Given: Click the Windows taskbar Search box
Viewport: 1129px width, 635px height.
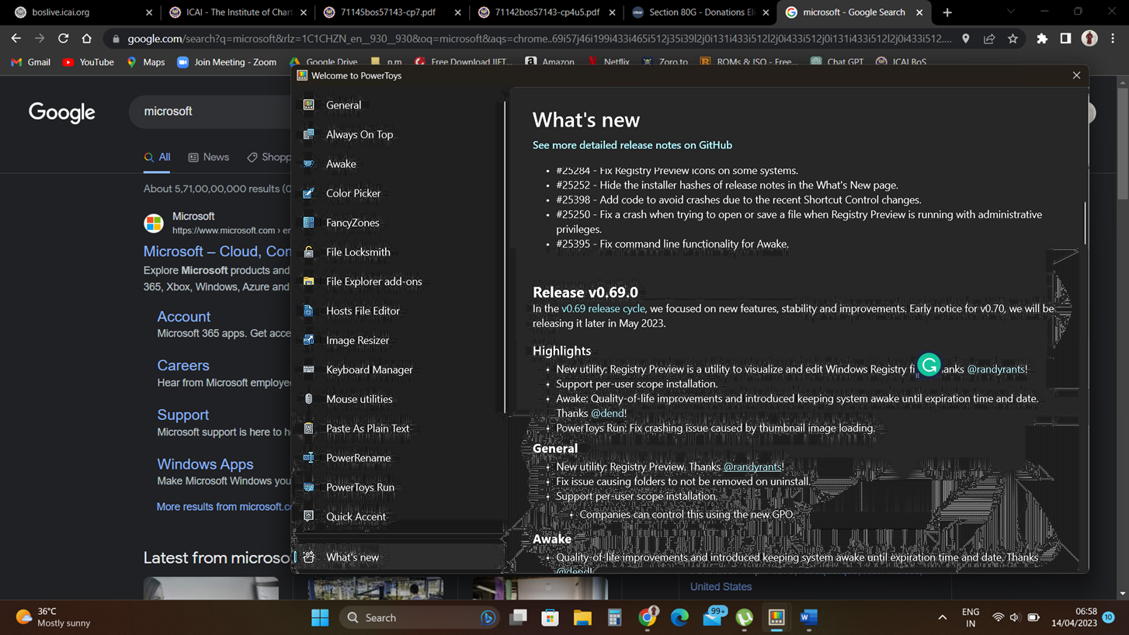Looking at the screenshot, I should click(x=421, y=618).
